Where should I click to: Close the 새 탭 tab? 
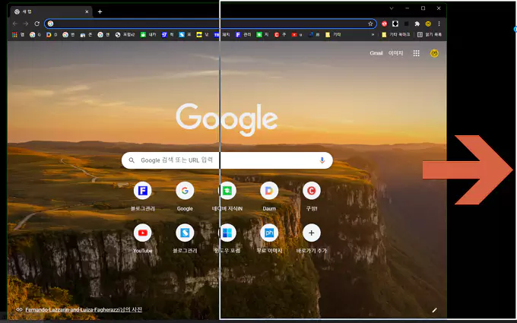[x=87, y=12]
